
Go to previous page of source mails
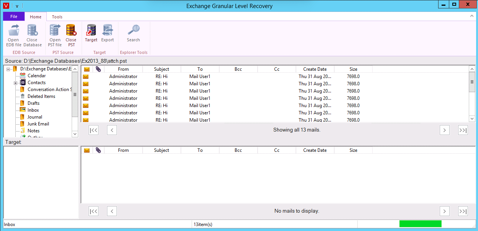pyautogui.click(x=112, y=130)
